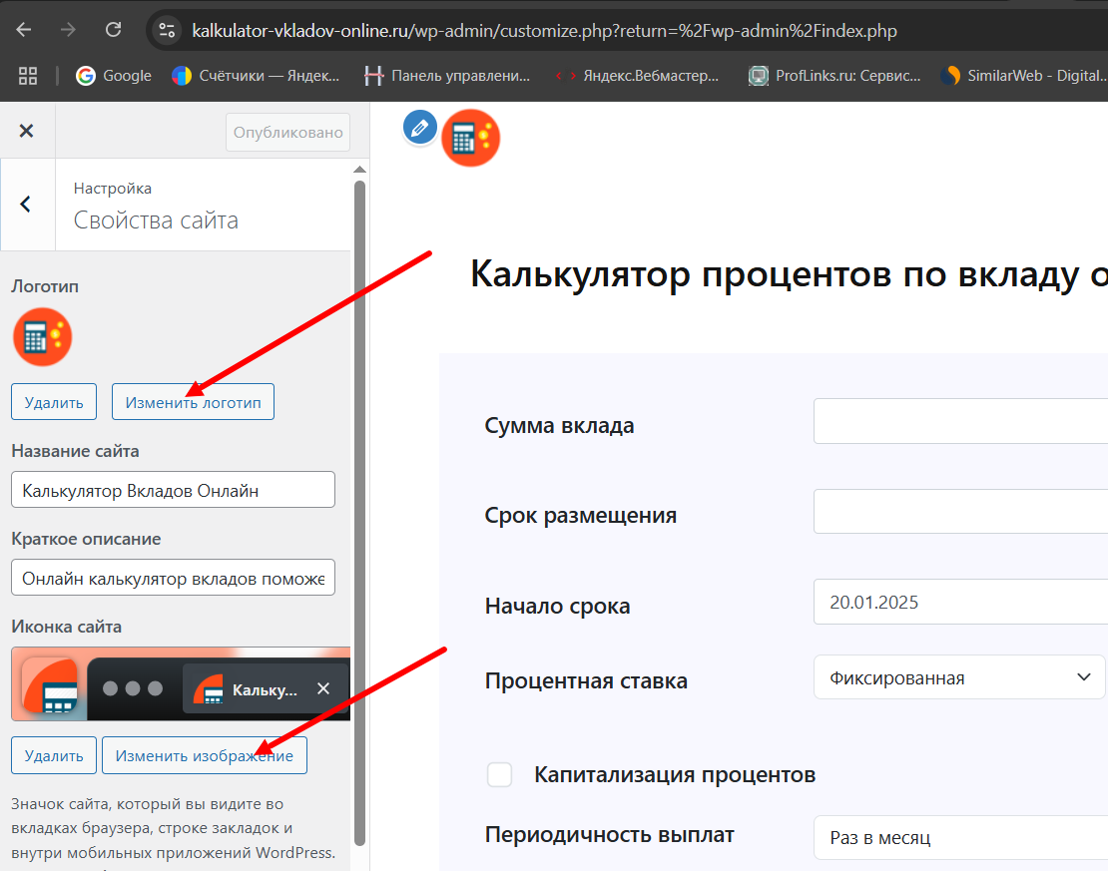Open the apps grid icon next to address bar
This screenshot has height=871, width=1108.
(x=27, y=75)
